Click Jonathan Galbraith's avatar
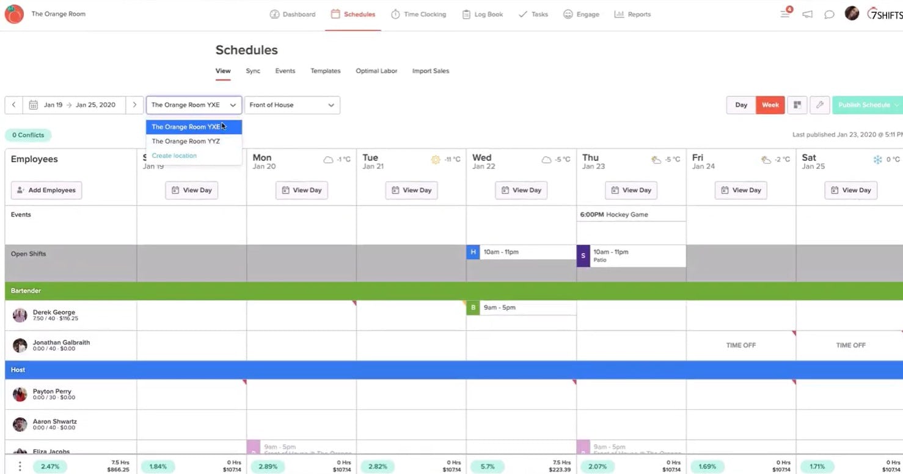 tap(20, 345)
